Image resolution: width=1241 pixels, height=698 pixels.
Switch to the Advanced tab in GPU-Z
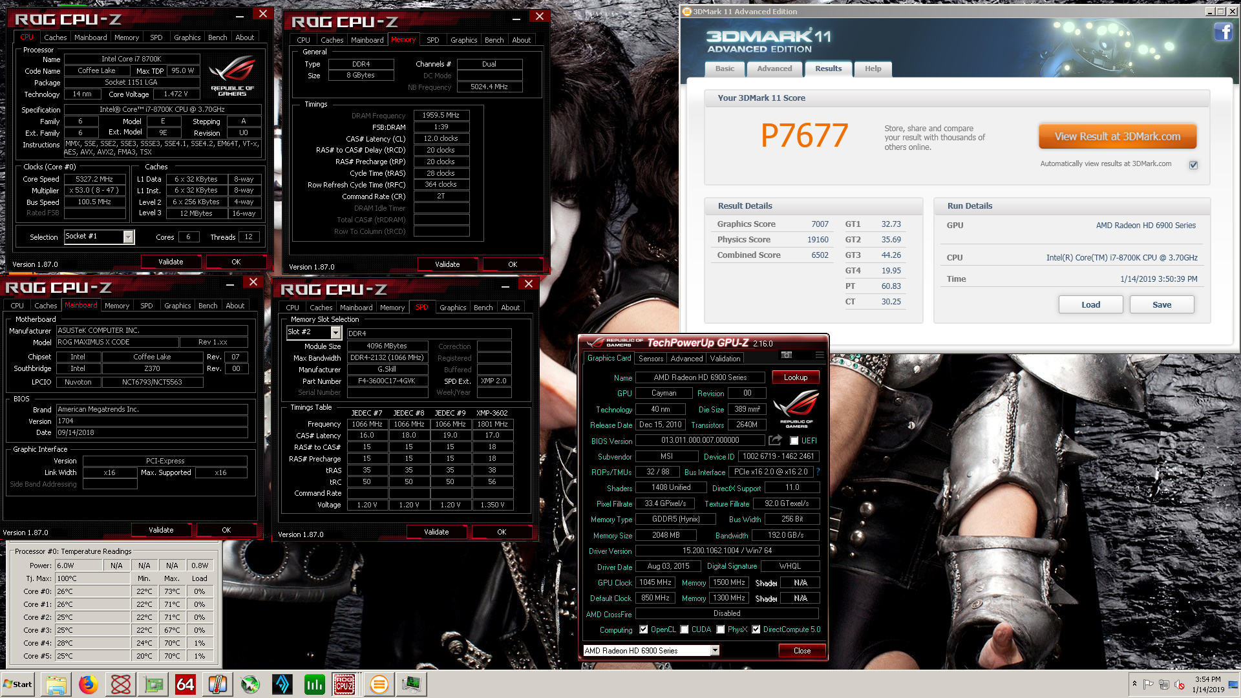tap(686, 359)
